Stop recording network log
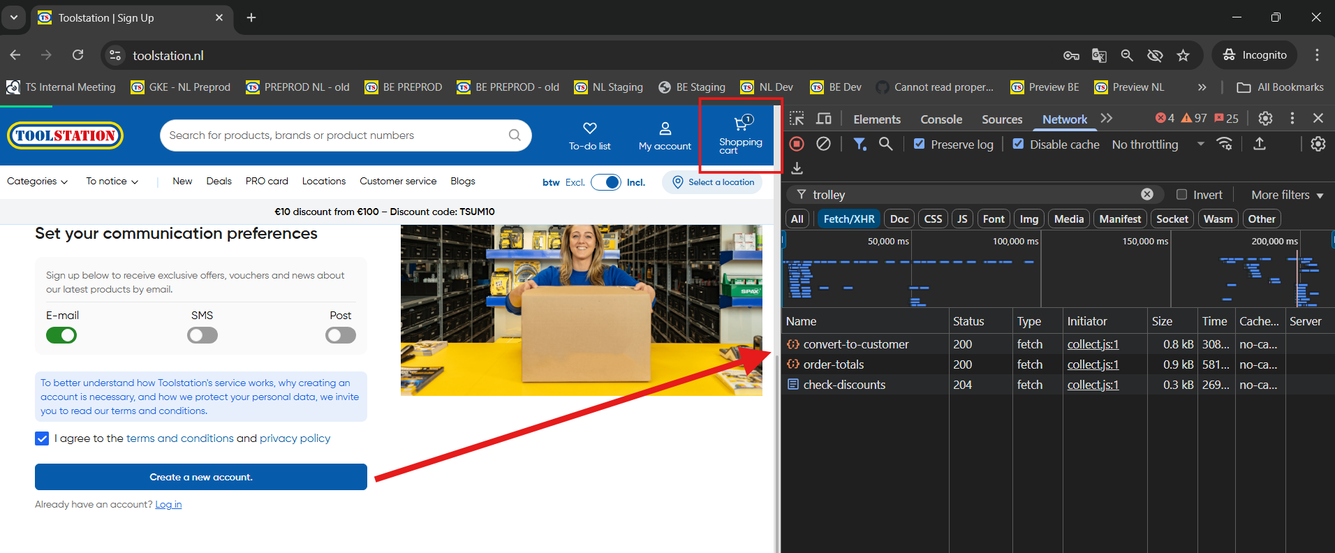The width and height of the screenshot is (1335, 553). tap(797, 144)
